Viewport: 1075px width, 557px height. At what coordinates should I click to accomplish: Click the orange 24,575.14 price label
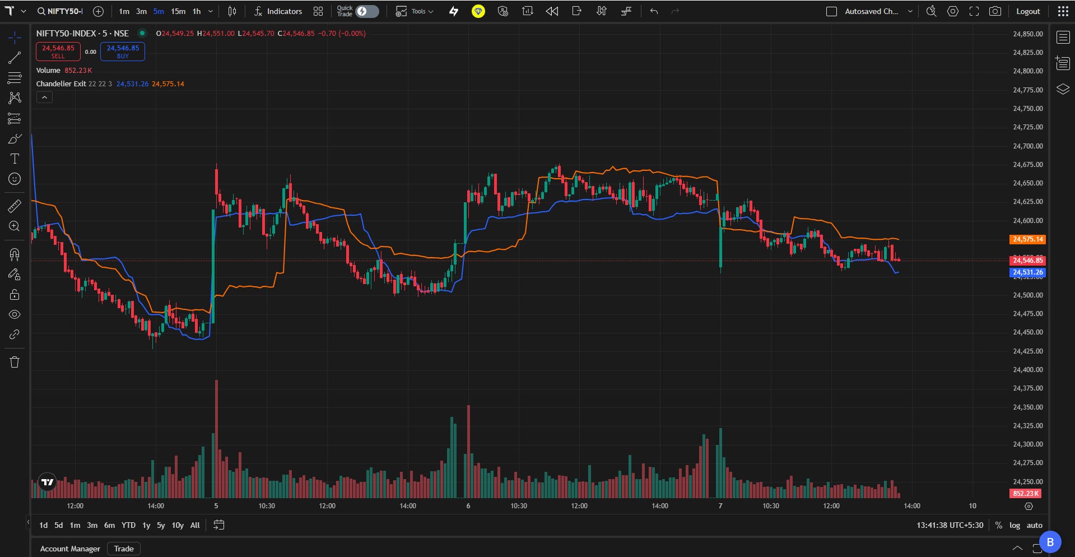click(x=1028, y=239)
